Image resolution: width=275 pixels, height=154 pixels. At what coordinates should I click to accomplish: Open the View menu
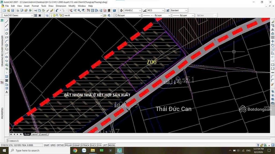tap(19, 6)
